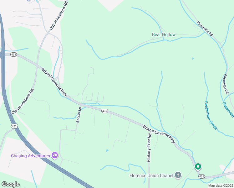
Task: Select the Florence Union Chapel cross icon
Action: click(178, 175)
